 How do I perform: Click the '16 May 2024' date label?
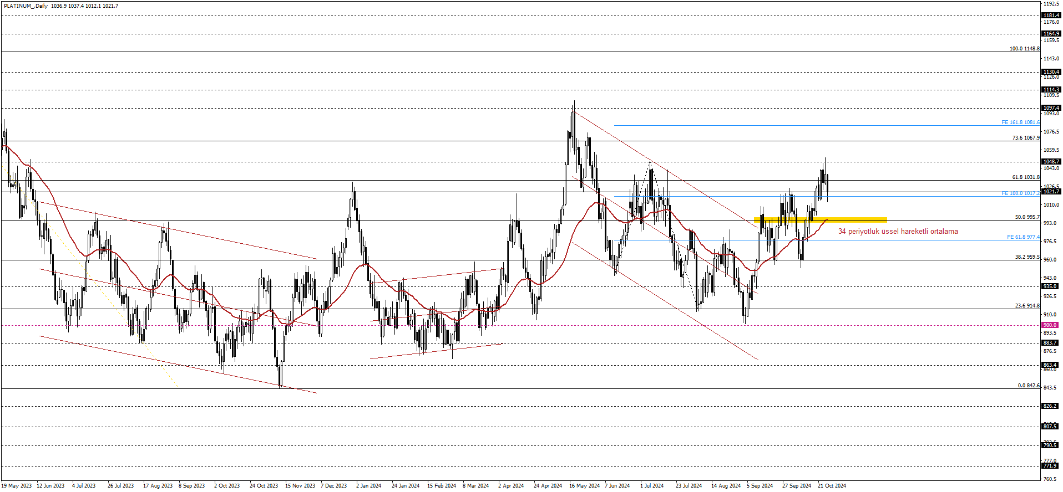[584, 486]
